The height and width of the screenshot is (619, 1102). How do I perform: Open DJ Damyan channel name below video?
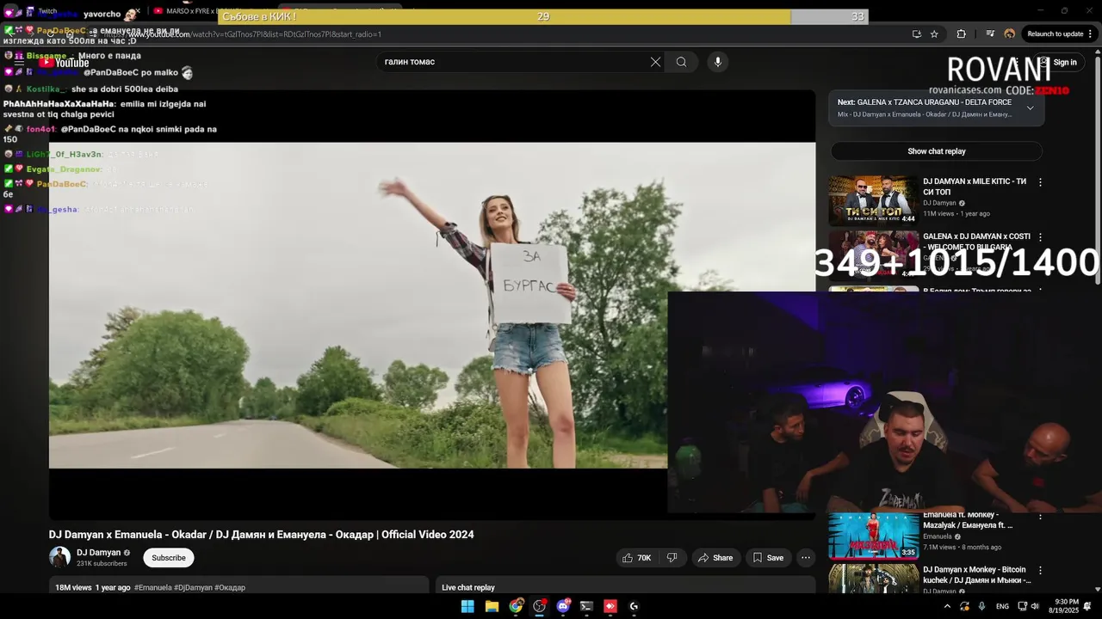click(99, 553)
